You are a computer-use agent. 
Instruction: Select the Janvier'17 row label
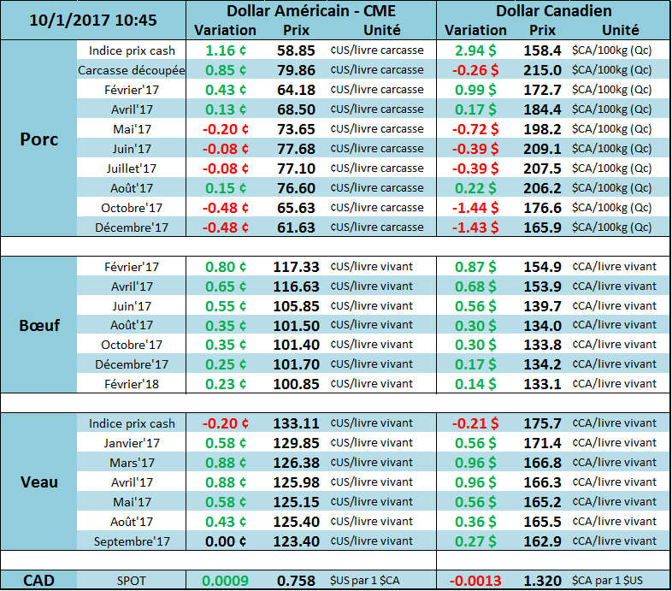[x=132, y=443]
